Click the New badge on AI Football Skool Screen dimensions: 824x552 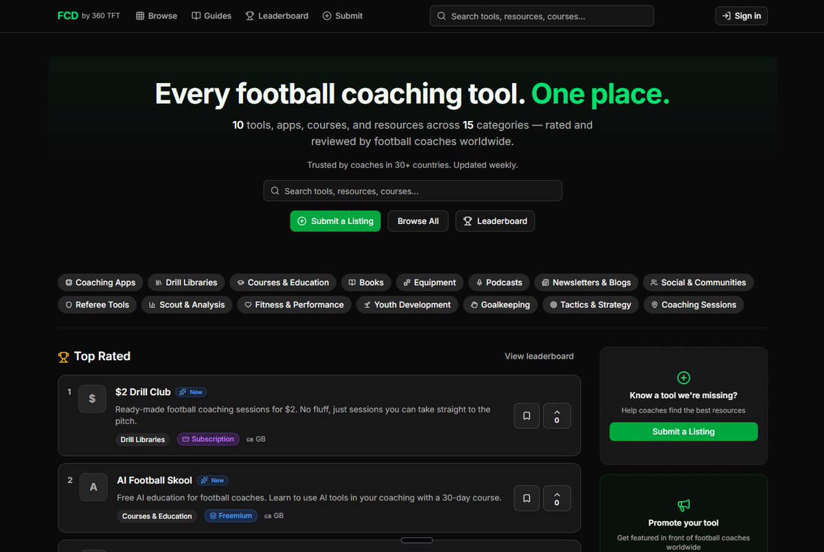[212, 481]
